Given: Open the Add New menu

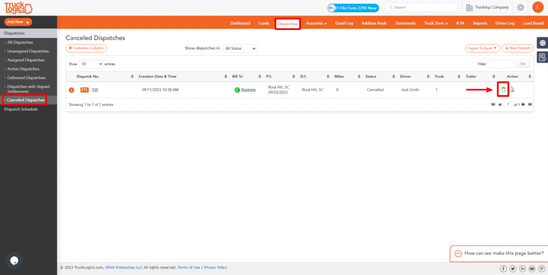Looking at the screenshot, I should point(18,22).
